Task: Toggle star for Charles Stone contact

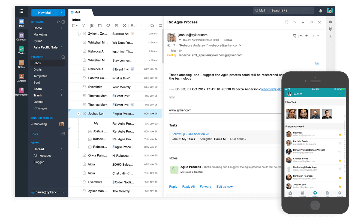Action: (x=340, y=161)
